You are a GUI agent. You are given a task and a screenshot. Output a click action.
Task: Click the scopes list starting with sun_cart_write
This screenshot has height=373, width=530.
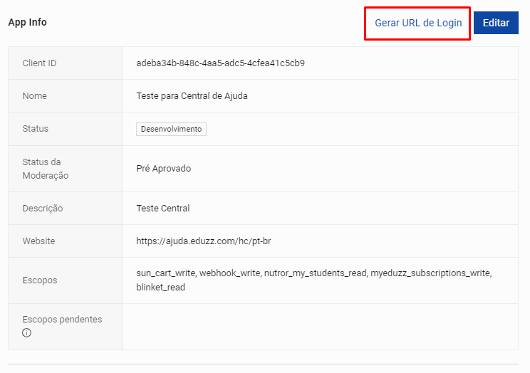click(x=314, y=280)
